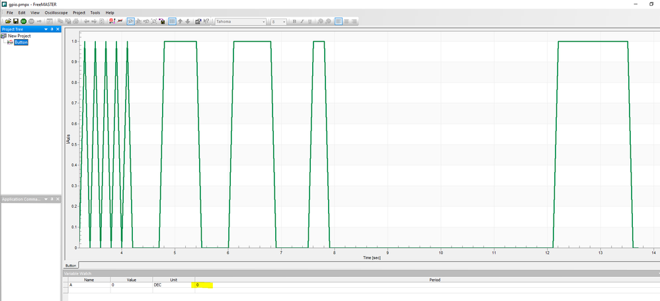This screenshot has width=660, height=301.
Task: Open the File menu
Action: click(10, 13)
